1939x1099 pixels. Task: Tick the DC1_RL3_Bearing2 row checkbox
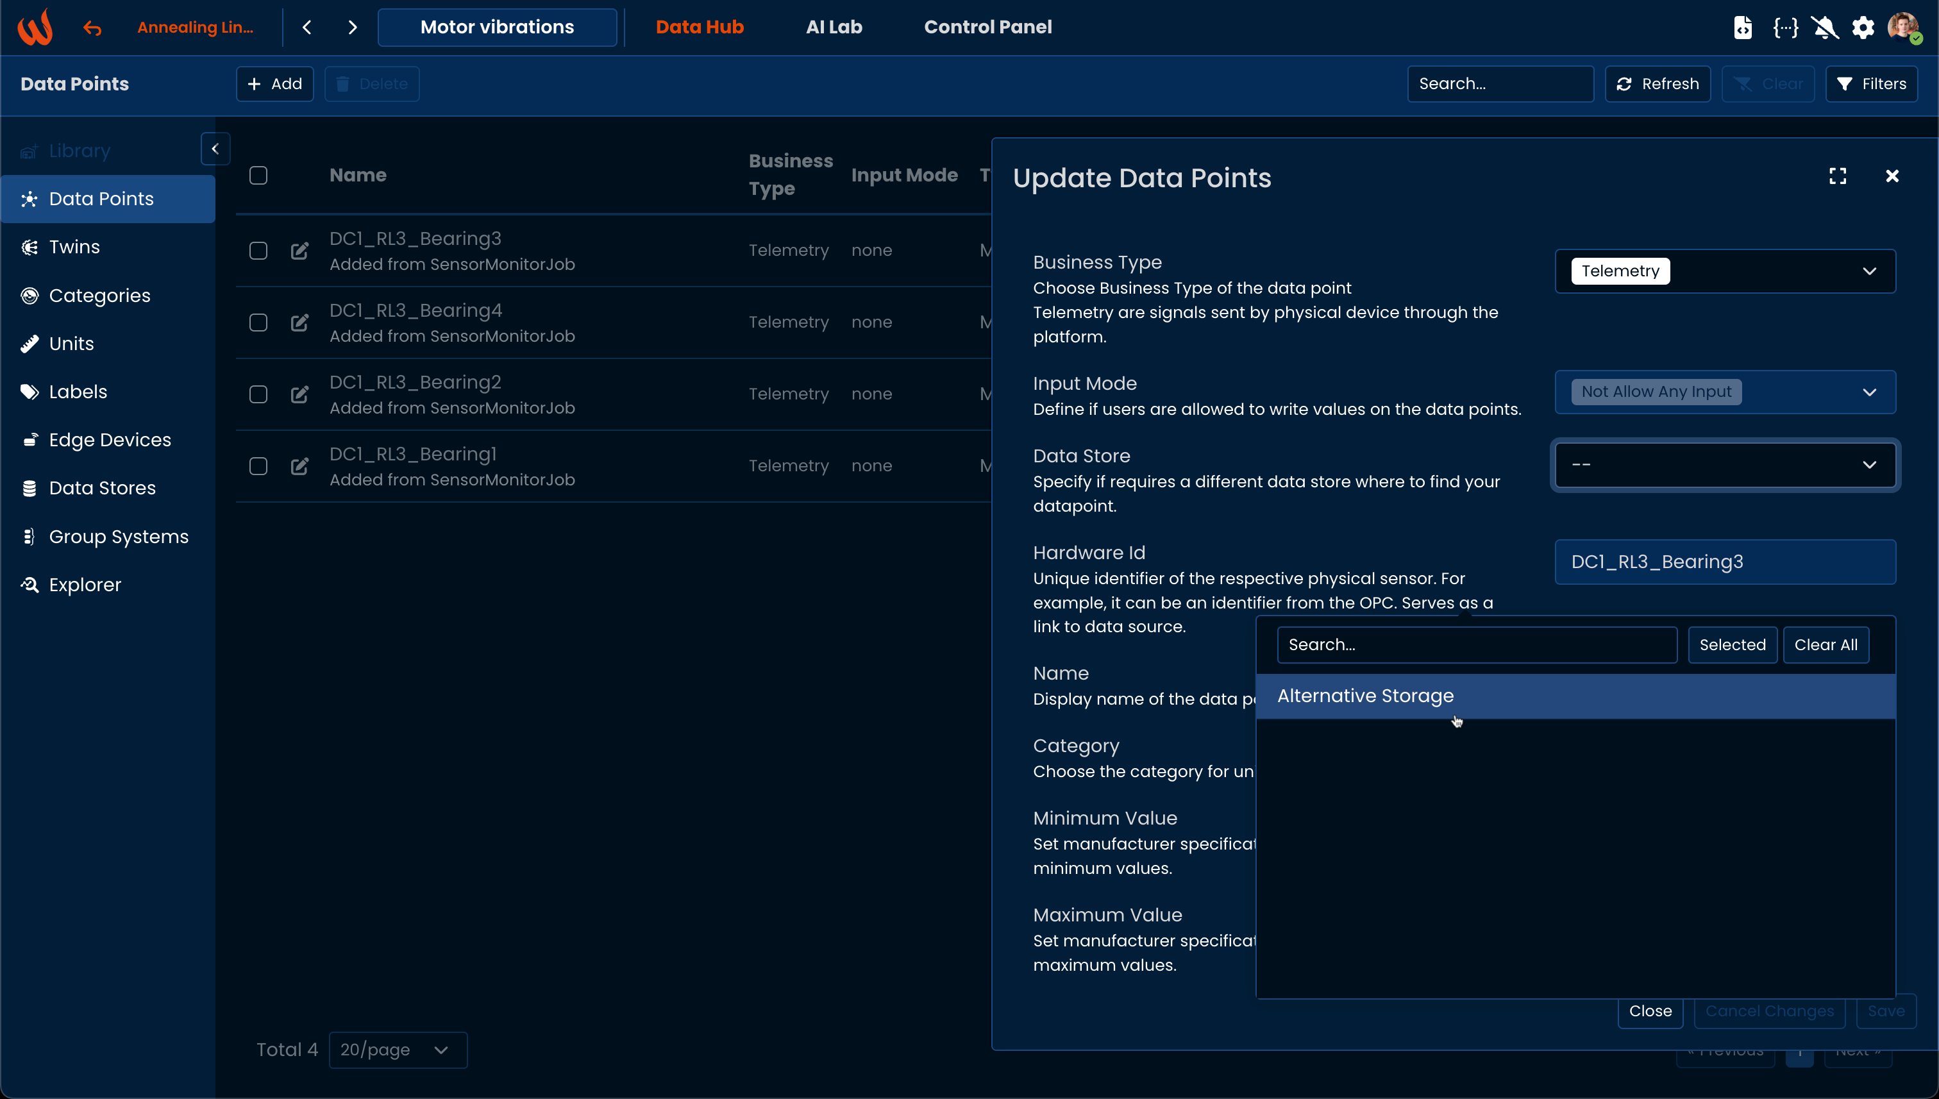point(258,394)
